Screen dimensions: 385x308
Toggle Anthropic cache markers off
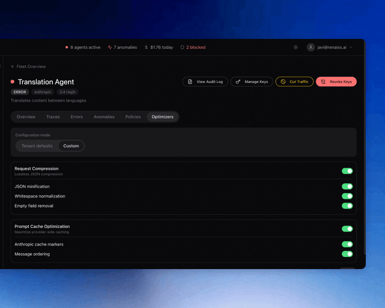[x=347, y=244]
